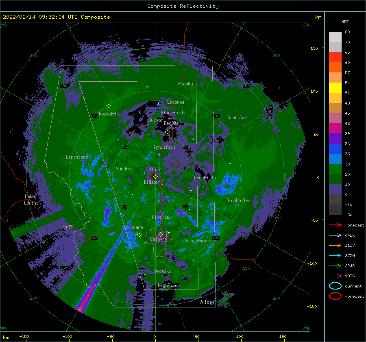Click the Banff label
The image size is (366, 342).
pos(67,227)
